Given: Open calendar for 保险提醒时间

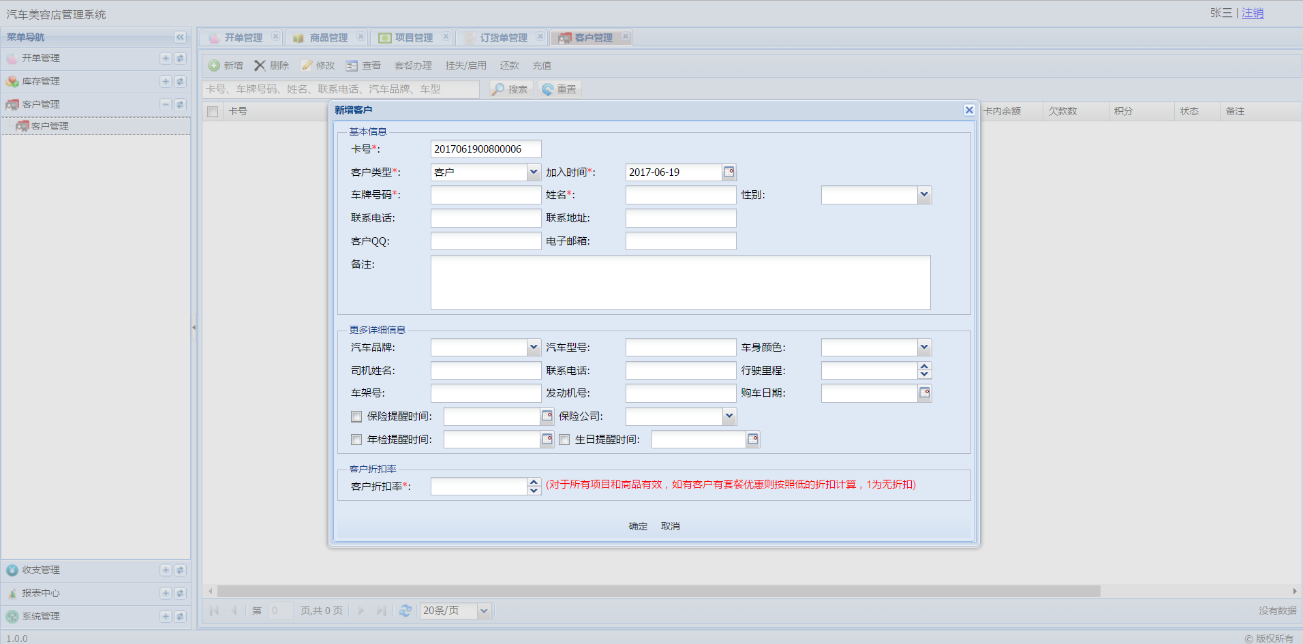Looking at the screenshot, I should (x=547, y=416).
